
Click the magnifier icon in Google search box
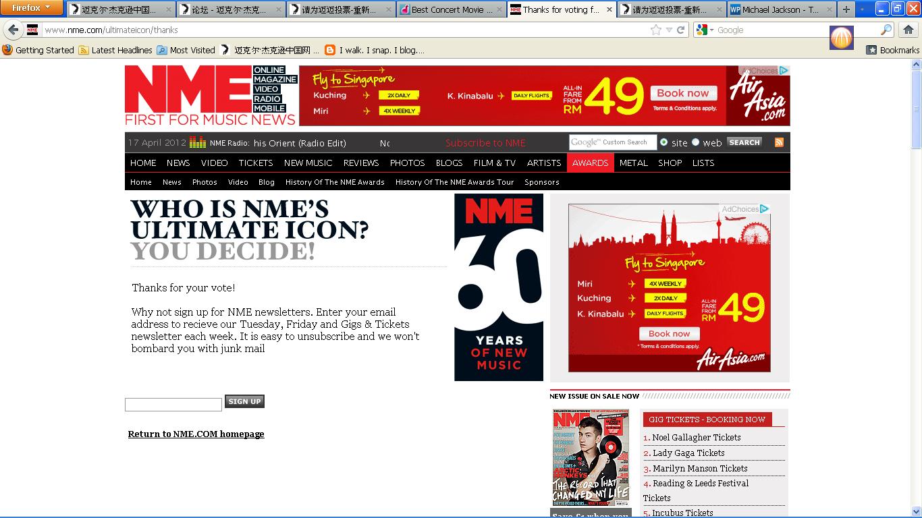[886, 30]
